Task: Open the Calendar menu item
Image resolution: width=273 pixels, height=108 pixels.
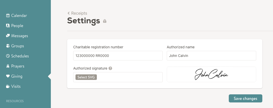Action: click(x=19, y=16)
